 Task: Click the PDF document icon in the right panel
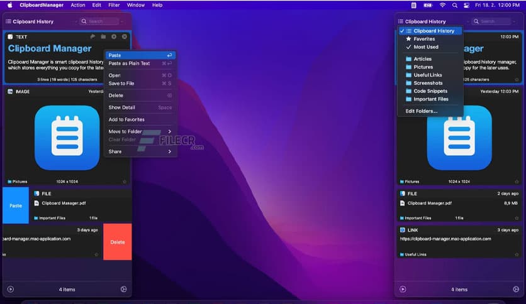tap(403, 204)
